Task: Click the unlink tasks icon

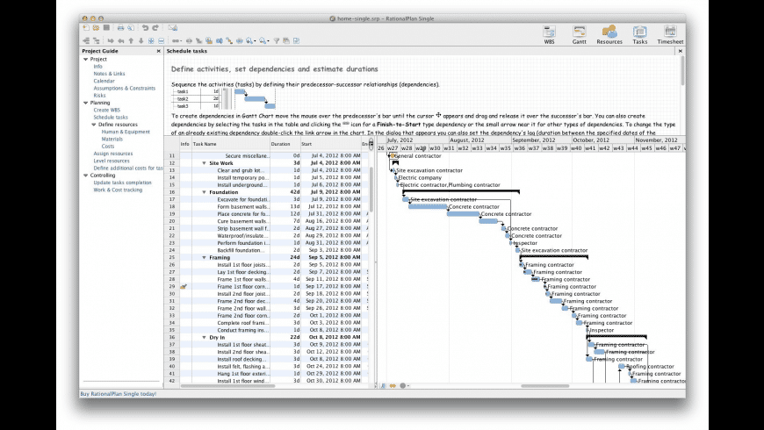Action: tap(189, 41)
